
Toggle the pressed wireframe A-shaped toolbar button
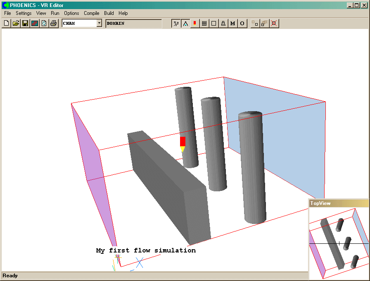coord(185,24)
